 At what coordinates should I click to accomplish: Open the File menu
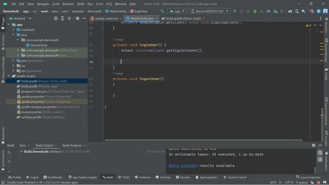pos(14,4)
